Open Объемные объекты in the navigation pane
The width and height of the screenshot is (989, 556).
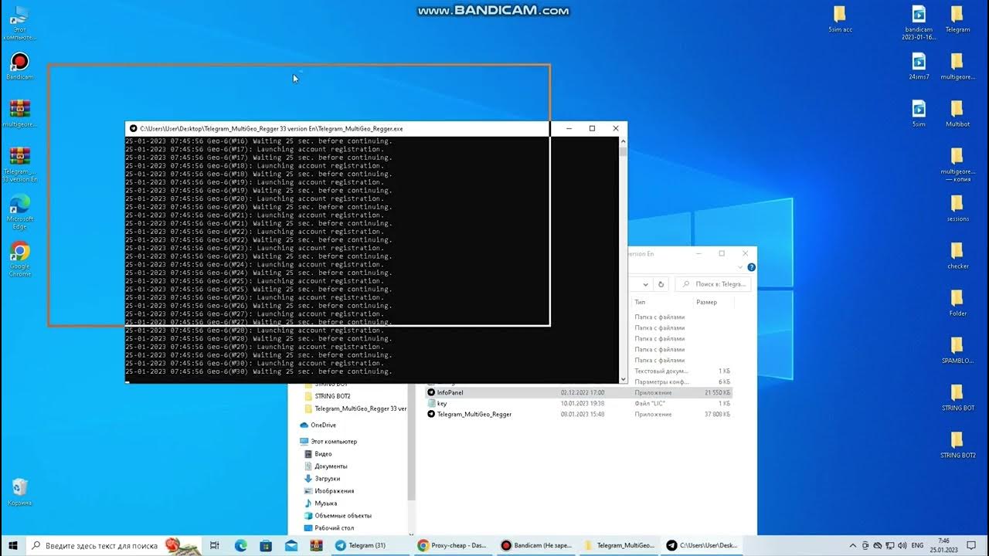click(343, 516)
